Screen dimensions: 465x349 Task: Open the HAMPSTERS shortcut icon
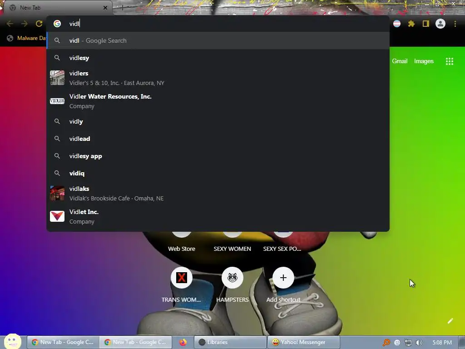pyautogui.click(x=232, y=278)
